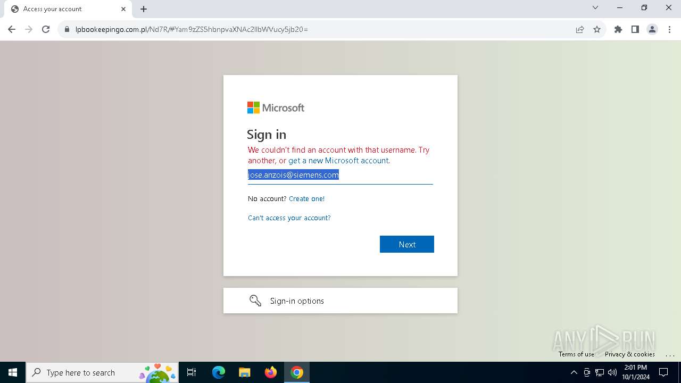Click the volume speaker tray icon

612,372
